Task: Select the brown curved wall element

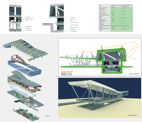Action: pyautogui.click(x=19, y=60)
